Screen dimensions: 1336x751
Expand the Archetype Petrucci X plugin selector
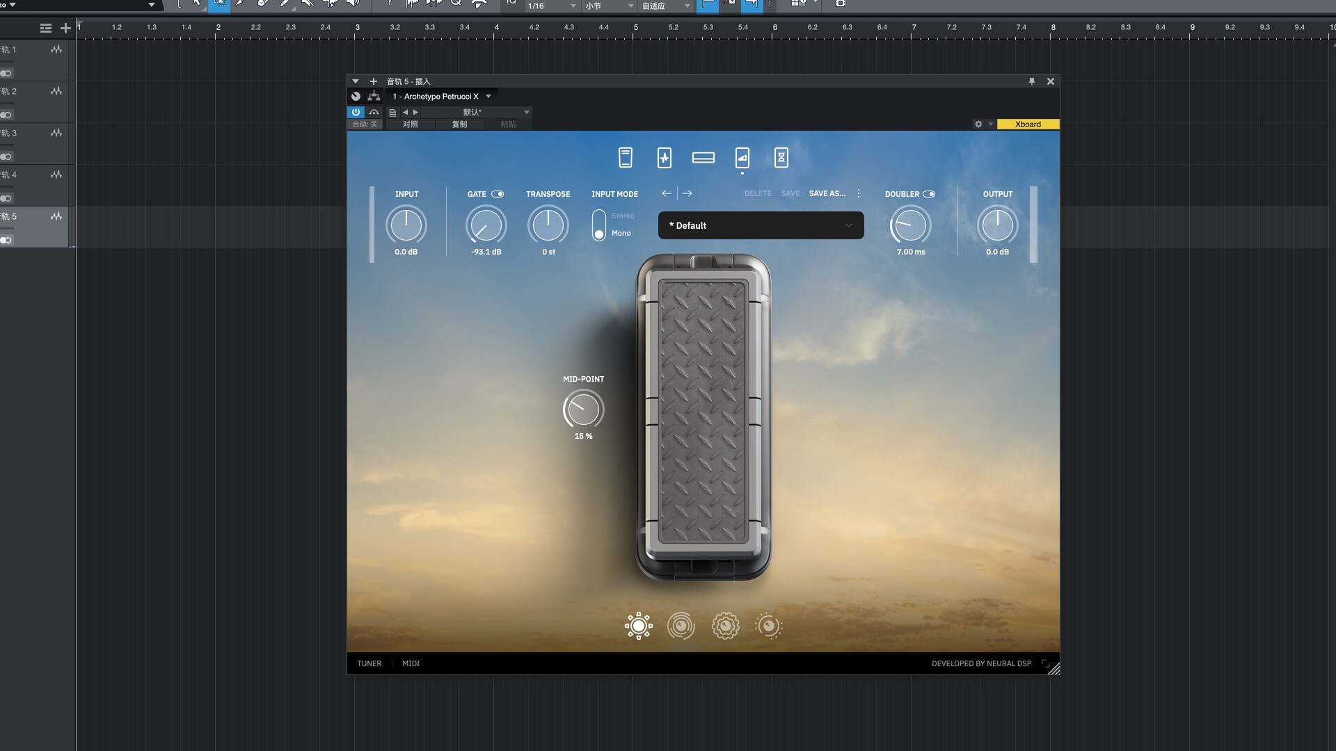488,97
